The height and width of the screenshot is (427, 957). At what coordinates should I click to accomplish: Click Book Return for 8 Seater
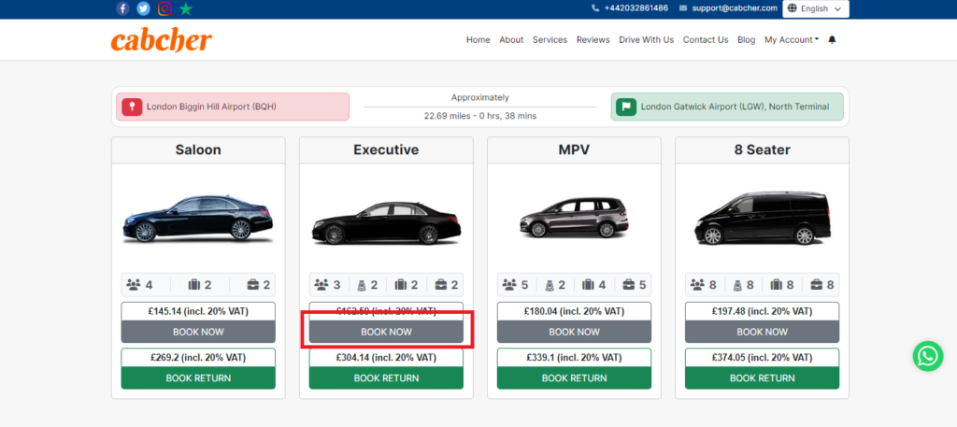(x=763, y=377)
